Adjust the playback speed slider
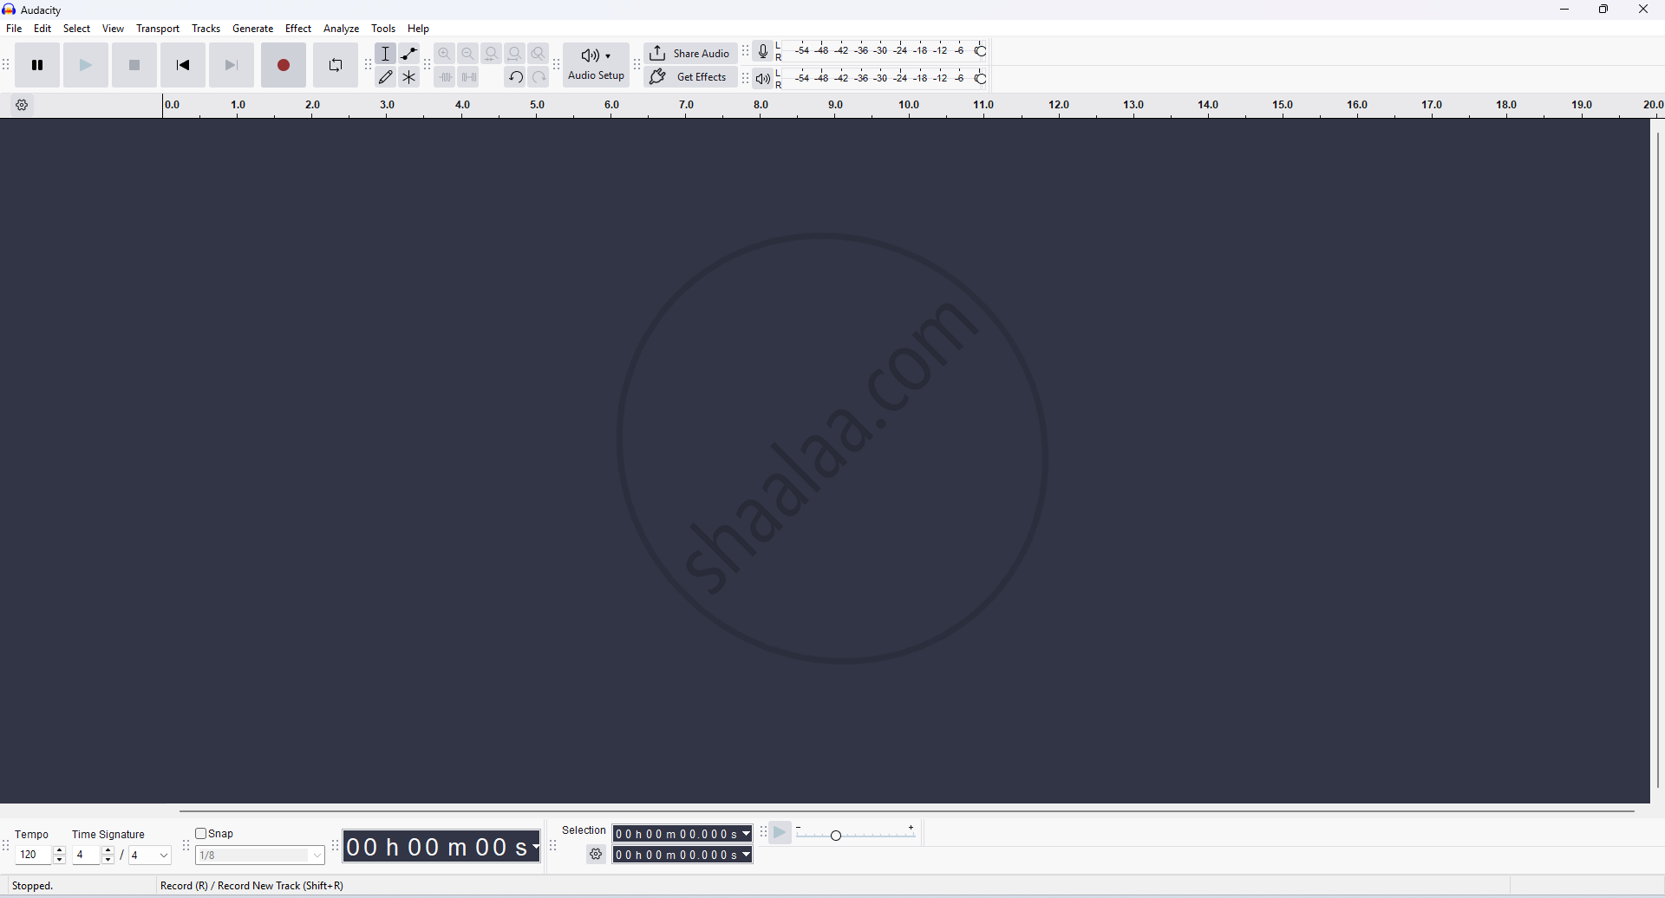The height and width of the screenshot is (898, 1665). 836,835
